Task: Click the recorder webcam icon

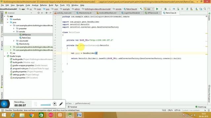Action: click(x=55, y=104)
